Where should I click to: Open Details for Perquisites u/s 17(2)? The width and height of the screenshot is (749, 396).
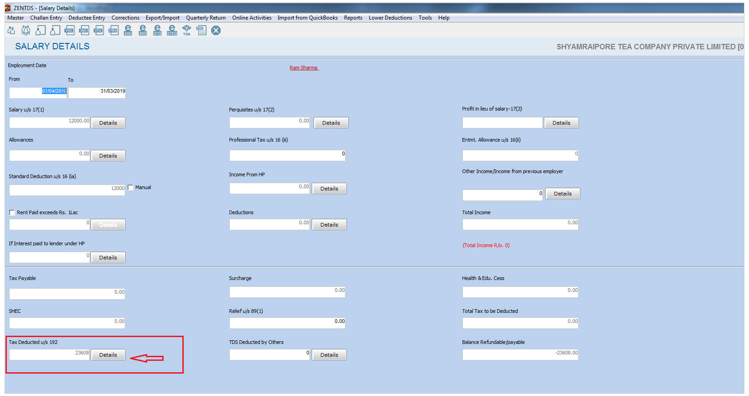[x=331, y=123]
